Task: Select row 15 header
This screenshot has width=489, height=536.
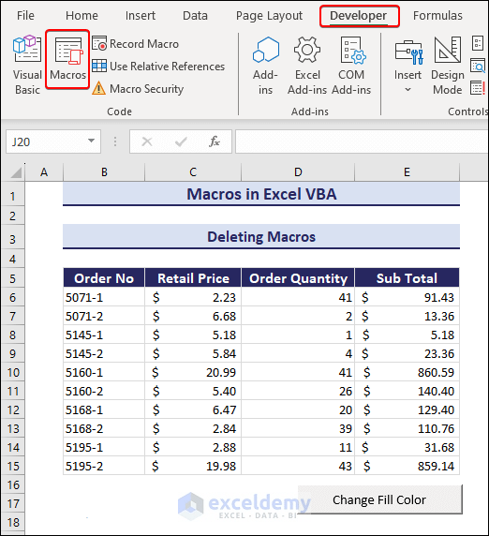Action: [x=12, y=466]
